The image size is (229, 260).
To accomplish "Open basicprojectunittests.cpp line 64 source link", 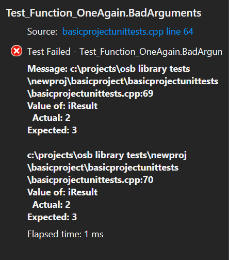I will 128,32.
